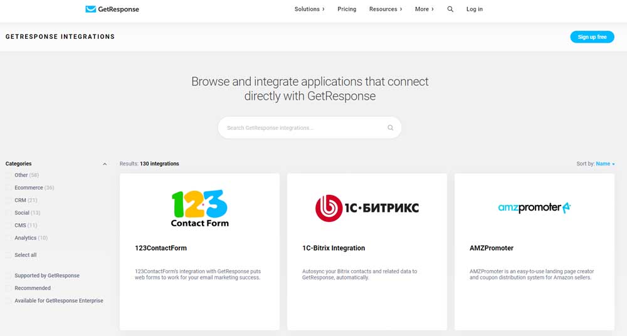The width and height of the screenshot is (627, 336).
Task: Open the 123ContactForm integration title
Action: [161, 248]
